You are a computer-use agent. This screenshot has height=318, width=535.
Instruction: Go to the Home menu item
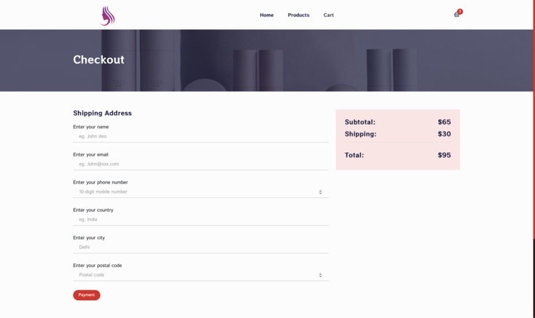(x=266, y=15)
